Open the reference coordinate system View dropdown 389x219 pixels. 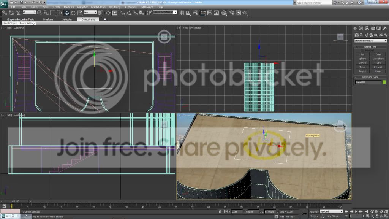coord(90,12)
